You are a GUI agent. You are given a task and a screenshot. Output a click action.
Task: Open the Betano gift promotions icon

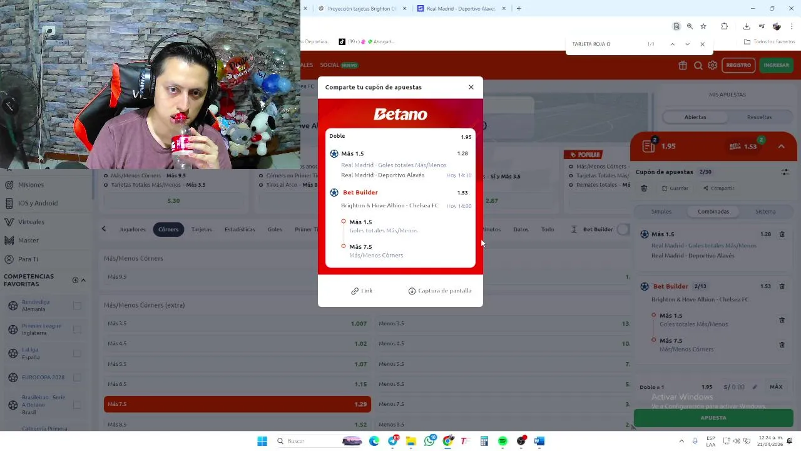[683, 65]
